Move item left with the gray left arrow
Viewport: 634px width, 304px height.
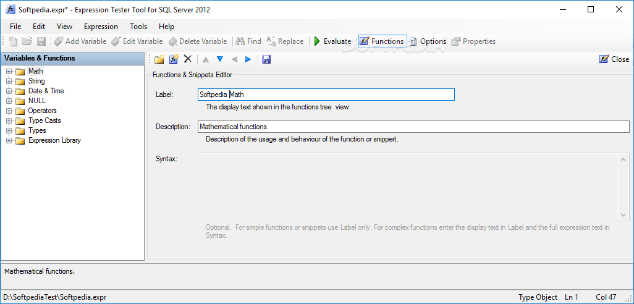[234, 59]
